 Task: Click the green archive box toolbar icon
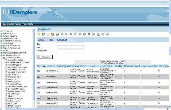pos(53,34)
